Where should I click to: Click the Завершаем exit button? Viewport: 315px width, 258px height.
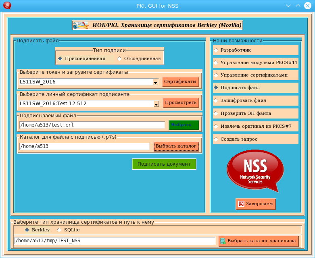click(x=256, y=204)
